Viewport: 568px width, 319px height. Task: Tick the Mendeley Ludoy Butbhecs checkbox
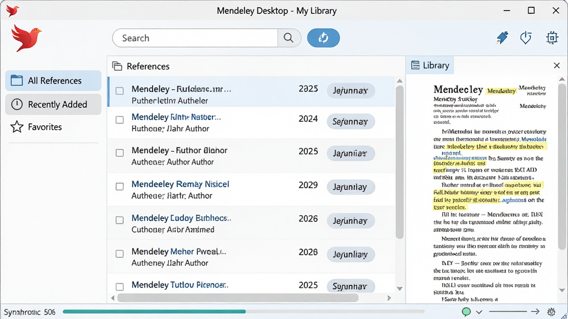click(120, 220)
